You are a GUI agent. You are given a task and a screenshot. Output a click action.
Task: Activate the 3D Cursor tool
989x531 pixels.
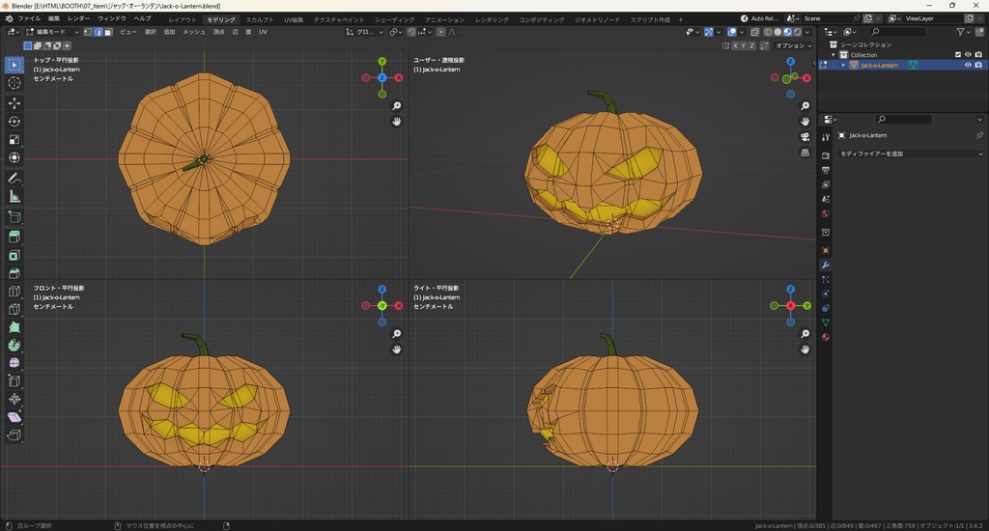[x=14, y=83]
